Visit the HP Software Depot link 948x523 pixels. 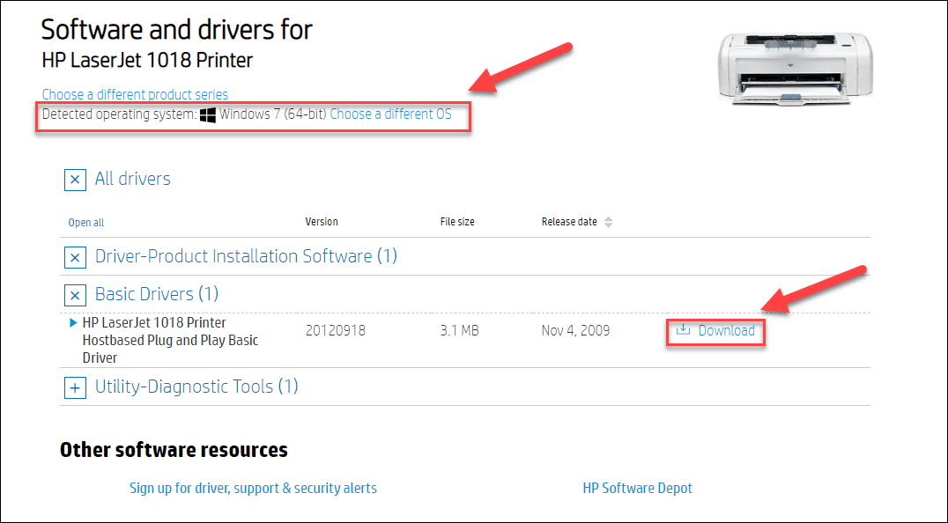tap(638, 488)
